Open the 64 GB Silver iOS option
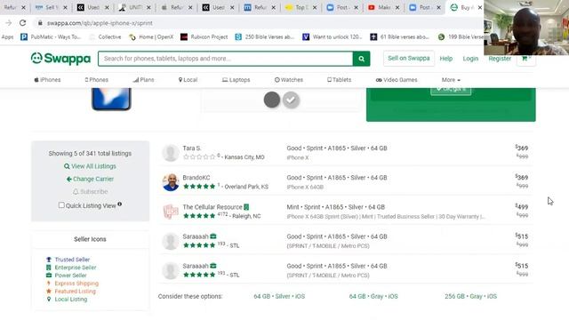Screen dimensions: 569x320 pos(279,296)
